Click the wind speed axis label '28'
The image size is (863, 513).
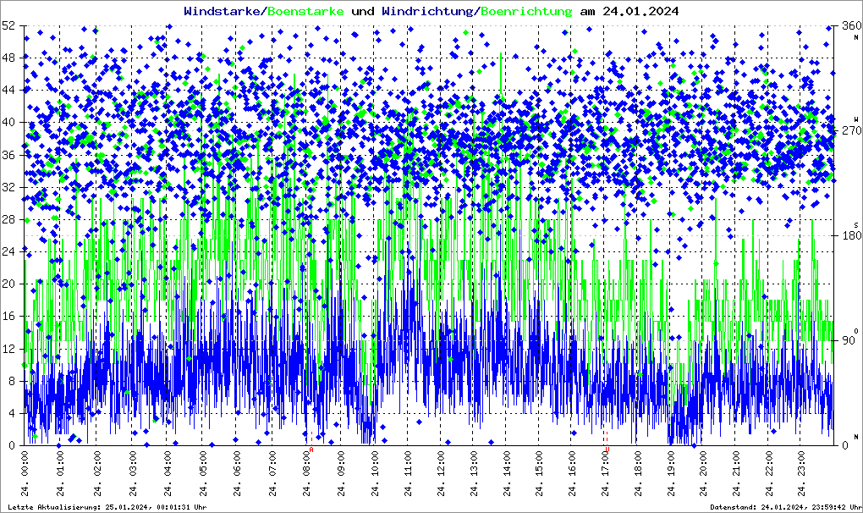[x=8, y=219]
